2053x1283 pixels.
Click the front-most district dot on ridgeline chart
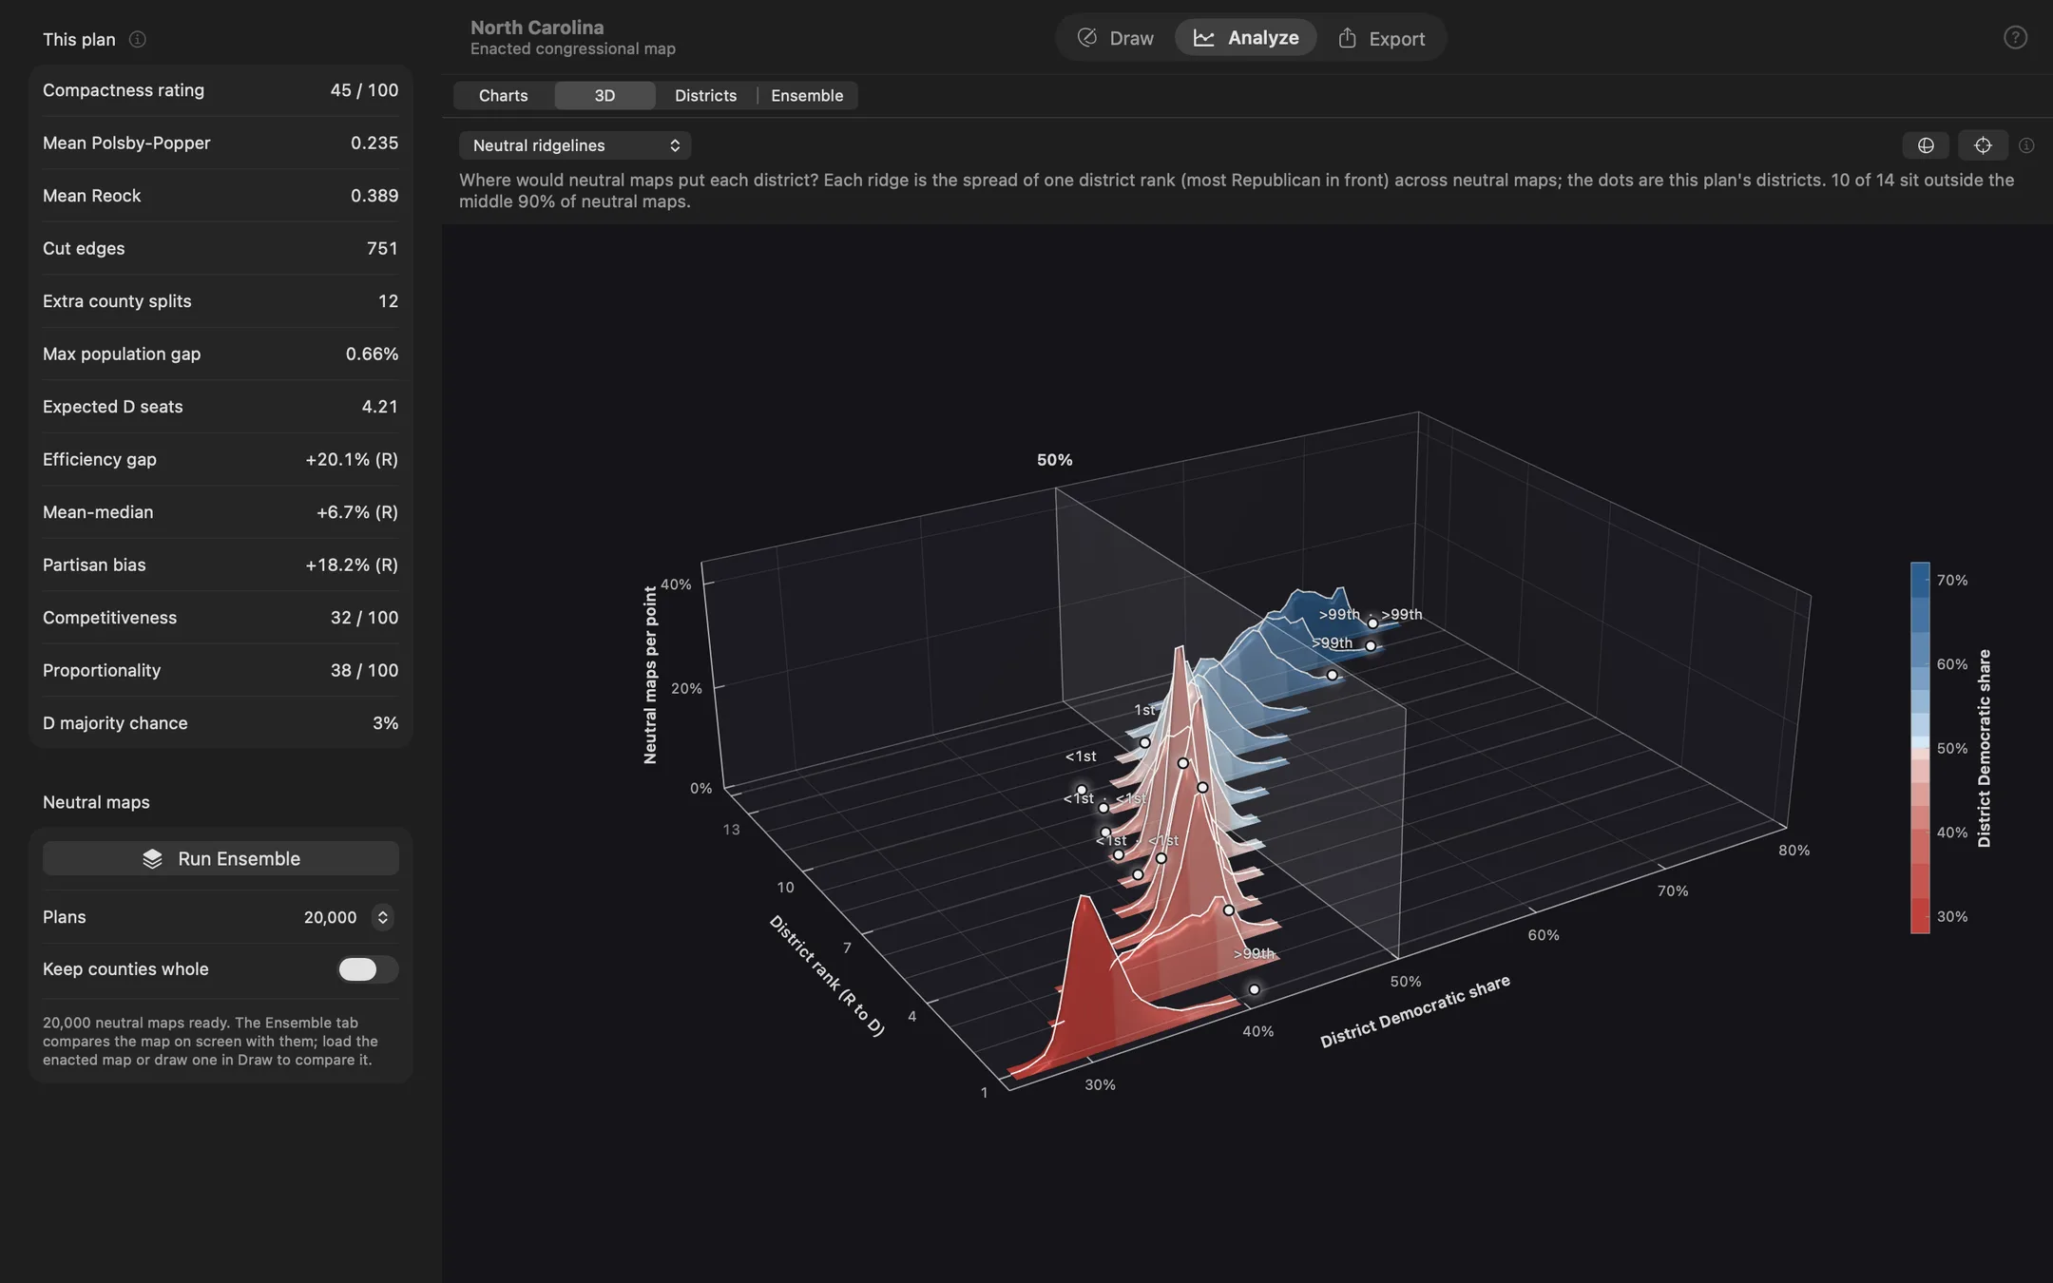coord(1254,990)
